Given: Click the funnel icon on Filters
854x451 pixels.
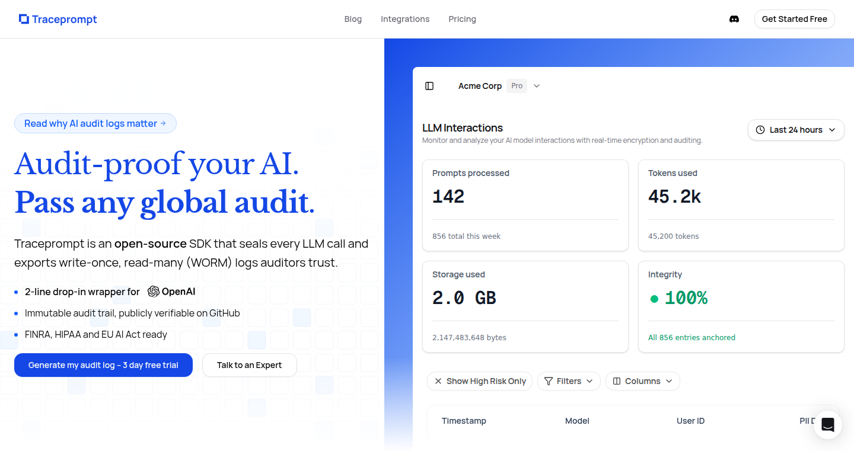Looking at the screenshot, I should pos(549,381).
